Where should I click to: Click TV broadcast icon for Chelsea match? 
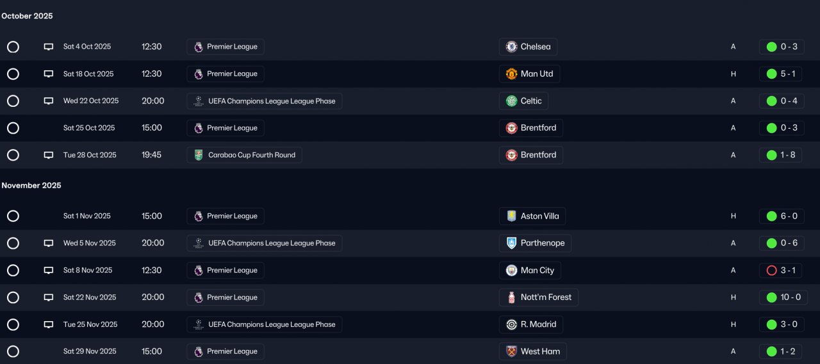(49, 47)
